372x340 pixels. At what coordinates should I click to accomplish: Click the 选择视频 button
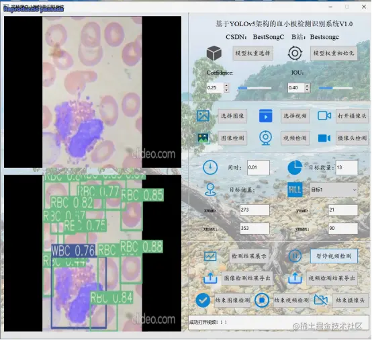(295, 116)
